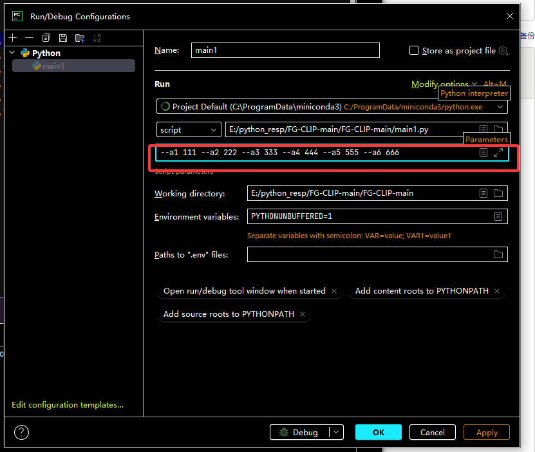This screenshot has height=452, width=535.
Task: Copy the selected configuration
Action: click(46, 38)
